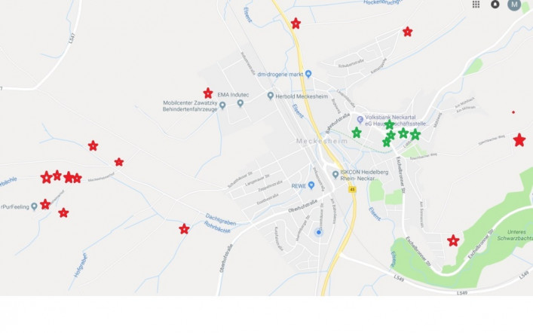Select the REWE shopping pin
This screenshot has height=333, width=533.
[311, 185]
